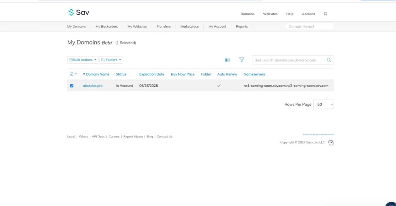This screenshot has height=206, width=396.
Task: Open the Folders dropdown
Action: [x=111, y=60]
